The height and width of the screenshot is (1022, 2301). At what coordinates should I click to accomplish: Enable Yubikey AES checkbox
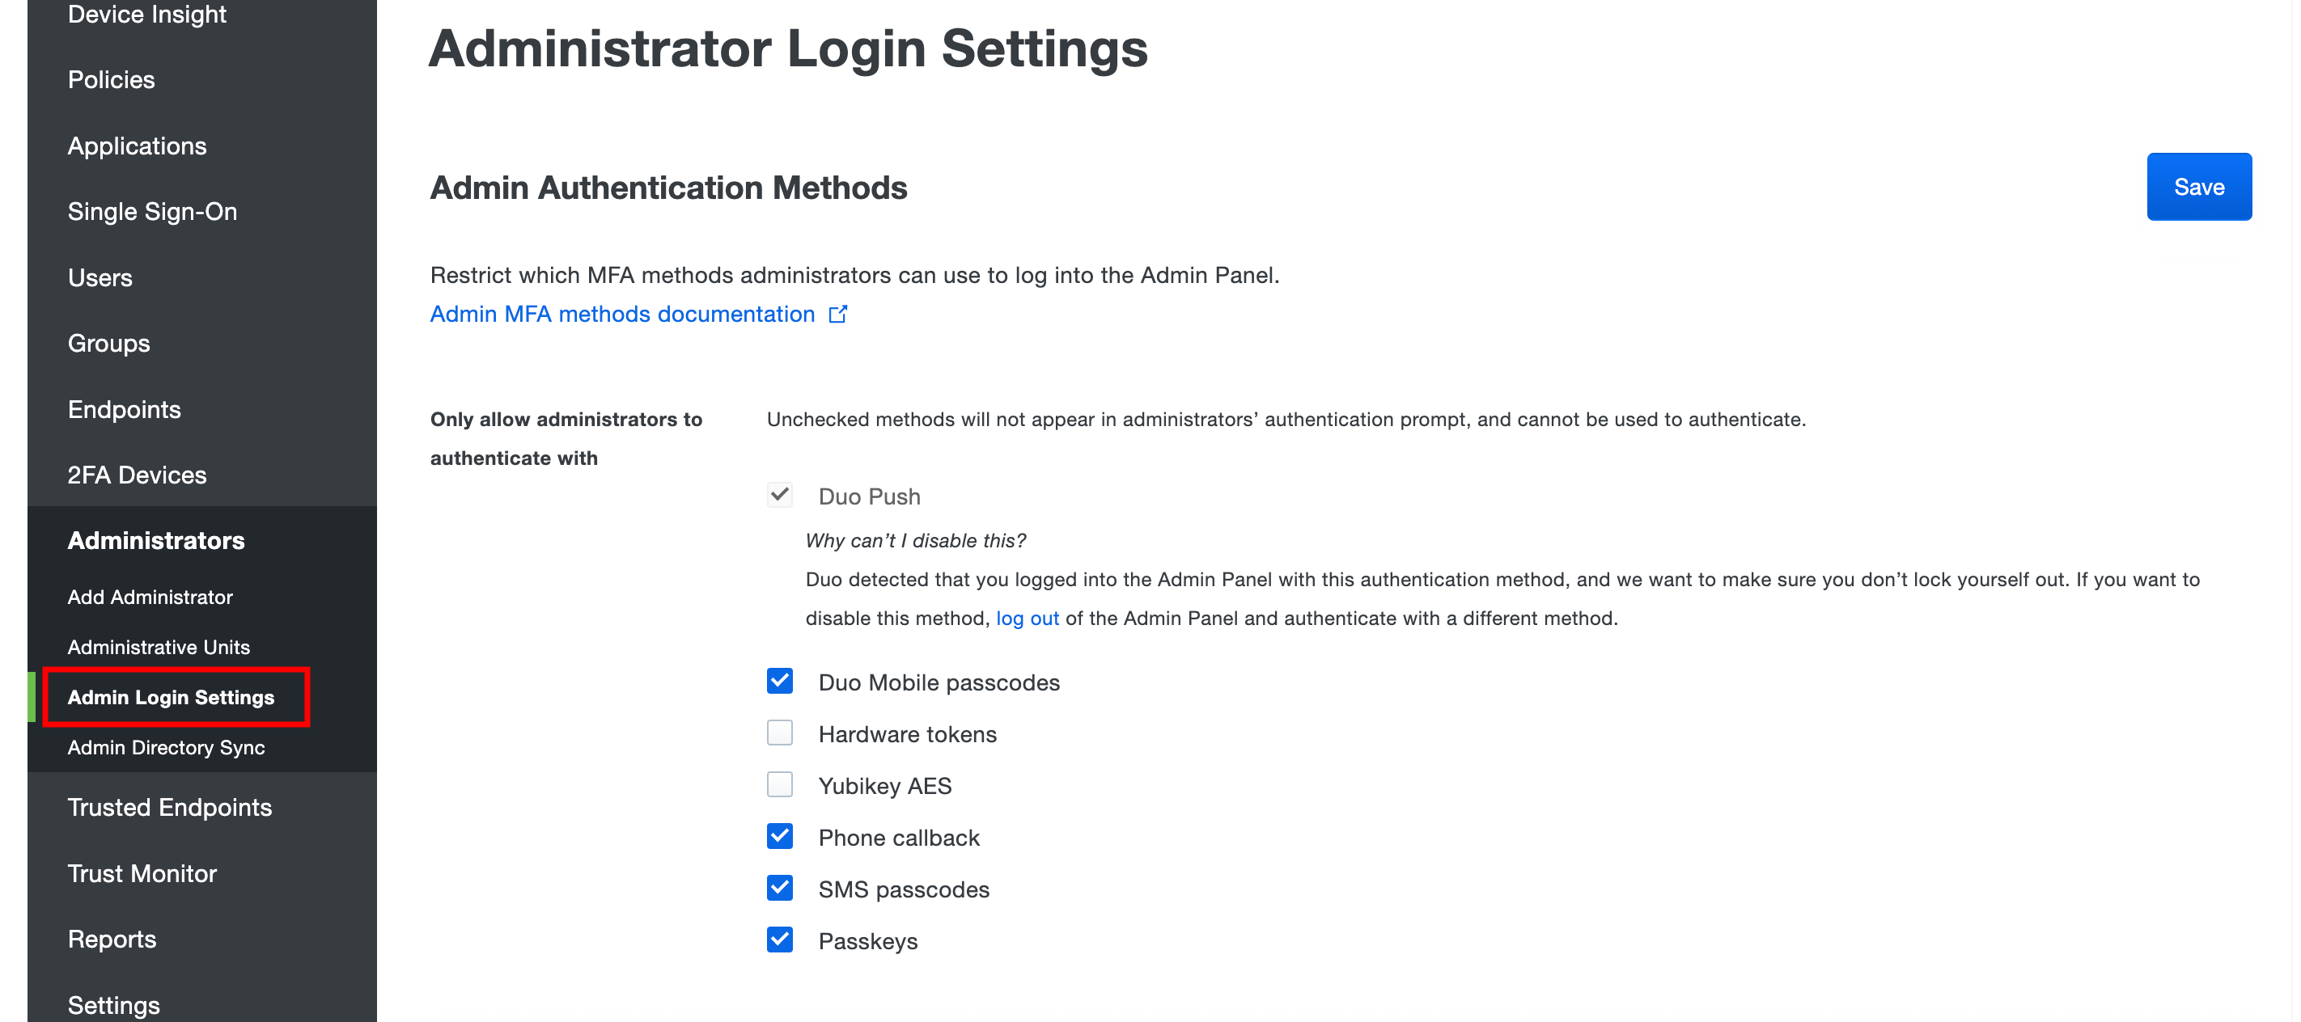tap(780, 784)
